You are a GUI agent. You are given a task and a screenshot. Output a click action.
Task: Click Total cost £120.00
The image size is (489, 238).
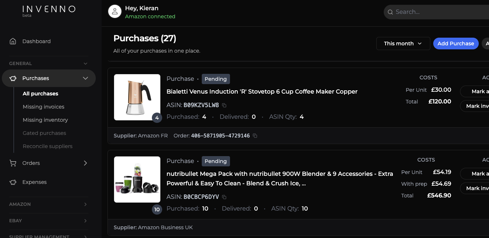click(440, 102)
